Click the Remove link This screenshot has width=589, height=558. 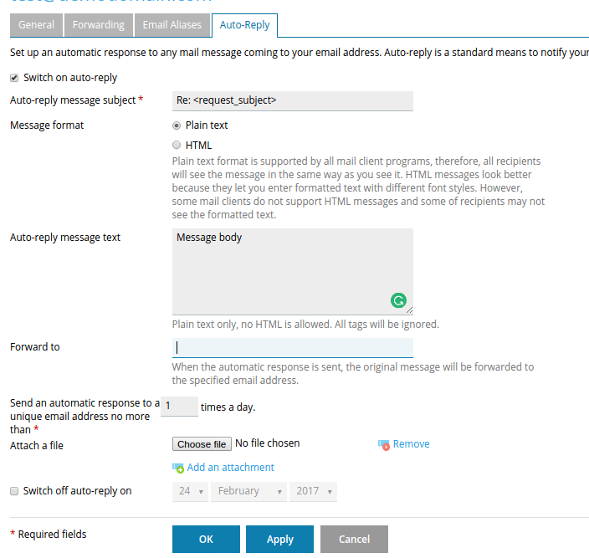pos(411,444)
